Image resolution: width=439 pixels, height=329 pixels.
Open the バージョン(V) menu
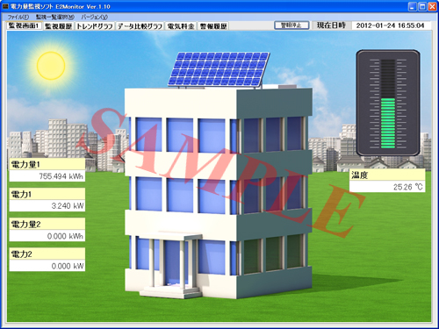(95, 17)
